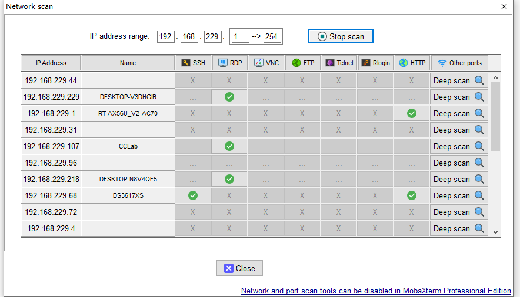Close the Network scan dialog
The height and width of the screenshot is (297, 520).
point(239,268)
